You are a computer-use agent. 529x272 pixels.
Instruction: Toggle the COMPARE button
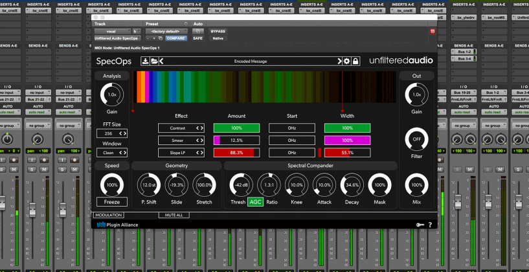tap(175, 38)
